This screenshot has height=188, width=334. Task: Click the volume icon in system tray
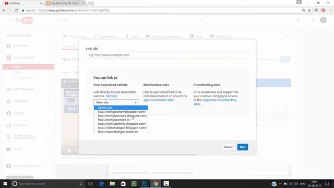pos(296,183)
